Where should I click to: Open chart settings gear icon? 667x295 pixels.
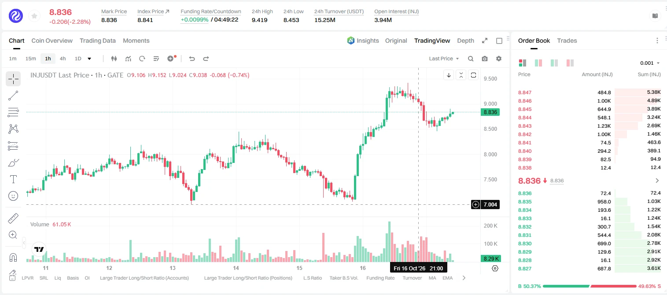coord(499,59)
